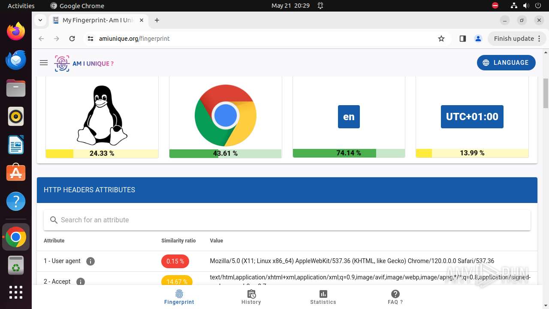Open Rhythmbox from the dock

point(16,116)
